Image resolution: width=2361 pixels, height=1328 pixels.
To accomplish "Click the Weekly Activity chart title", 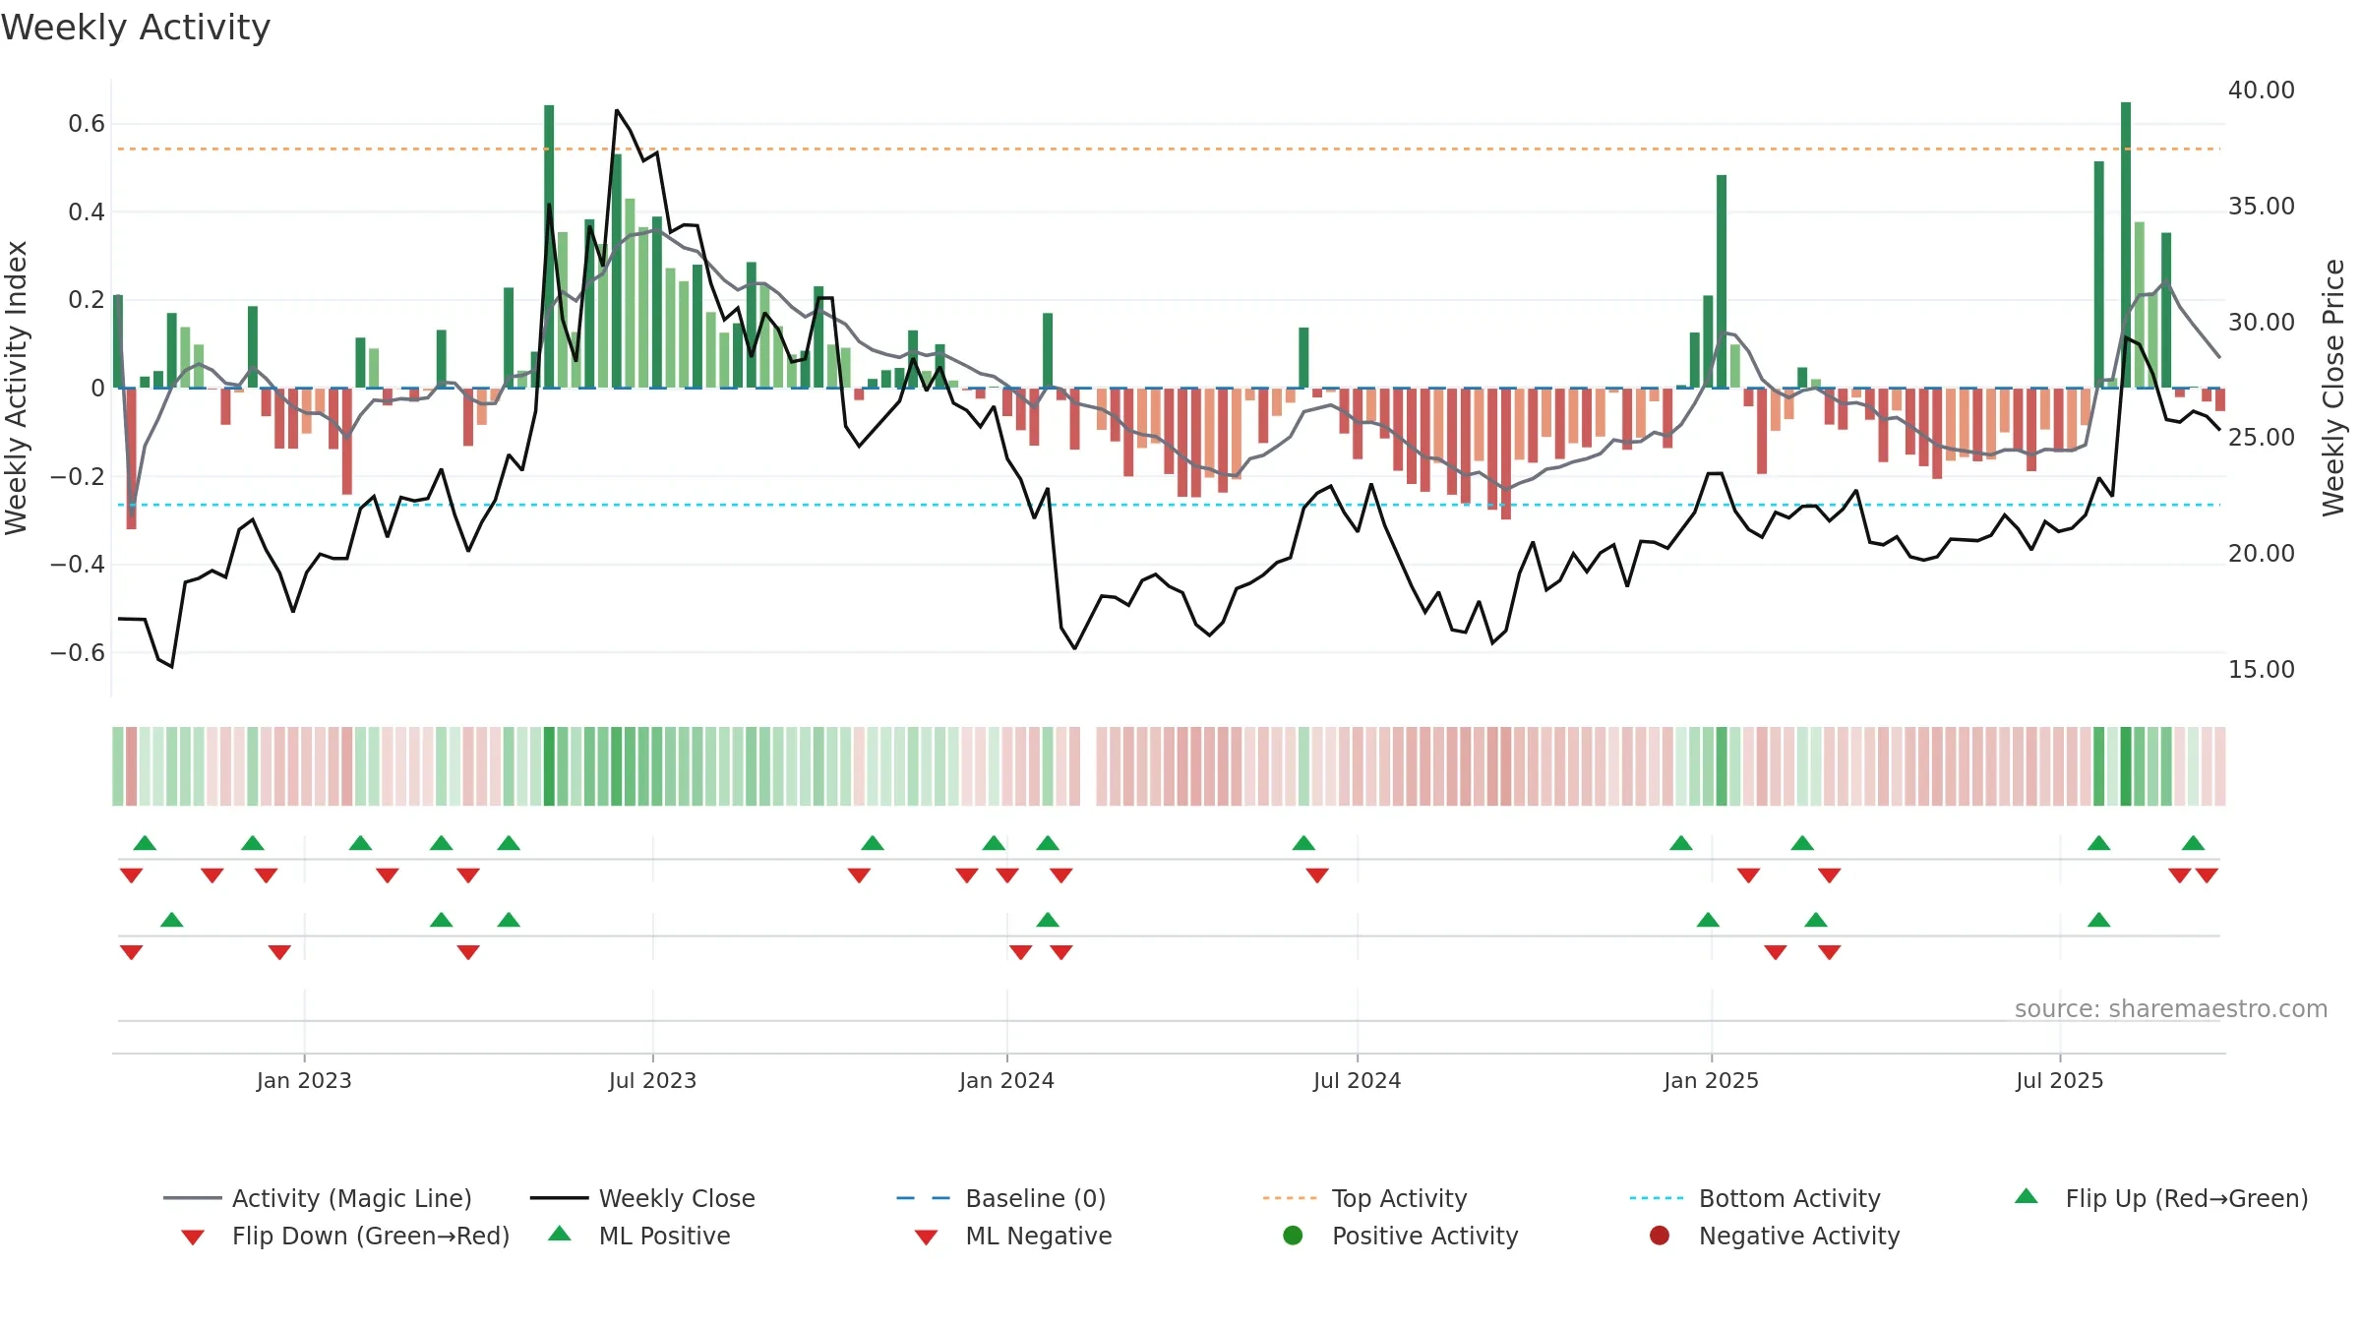I will (136, 28).
